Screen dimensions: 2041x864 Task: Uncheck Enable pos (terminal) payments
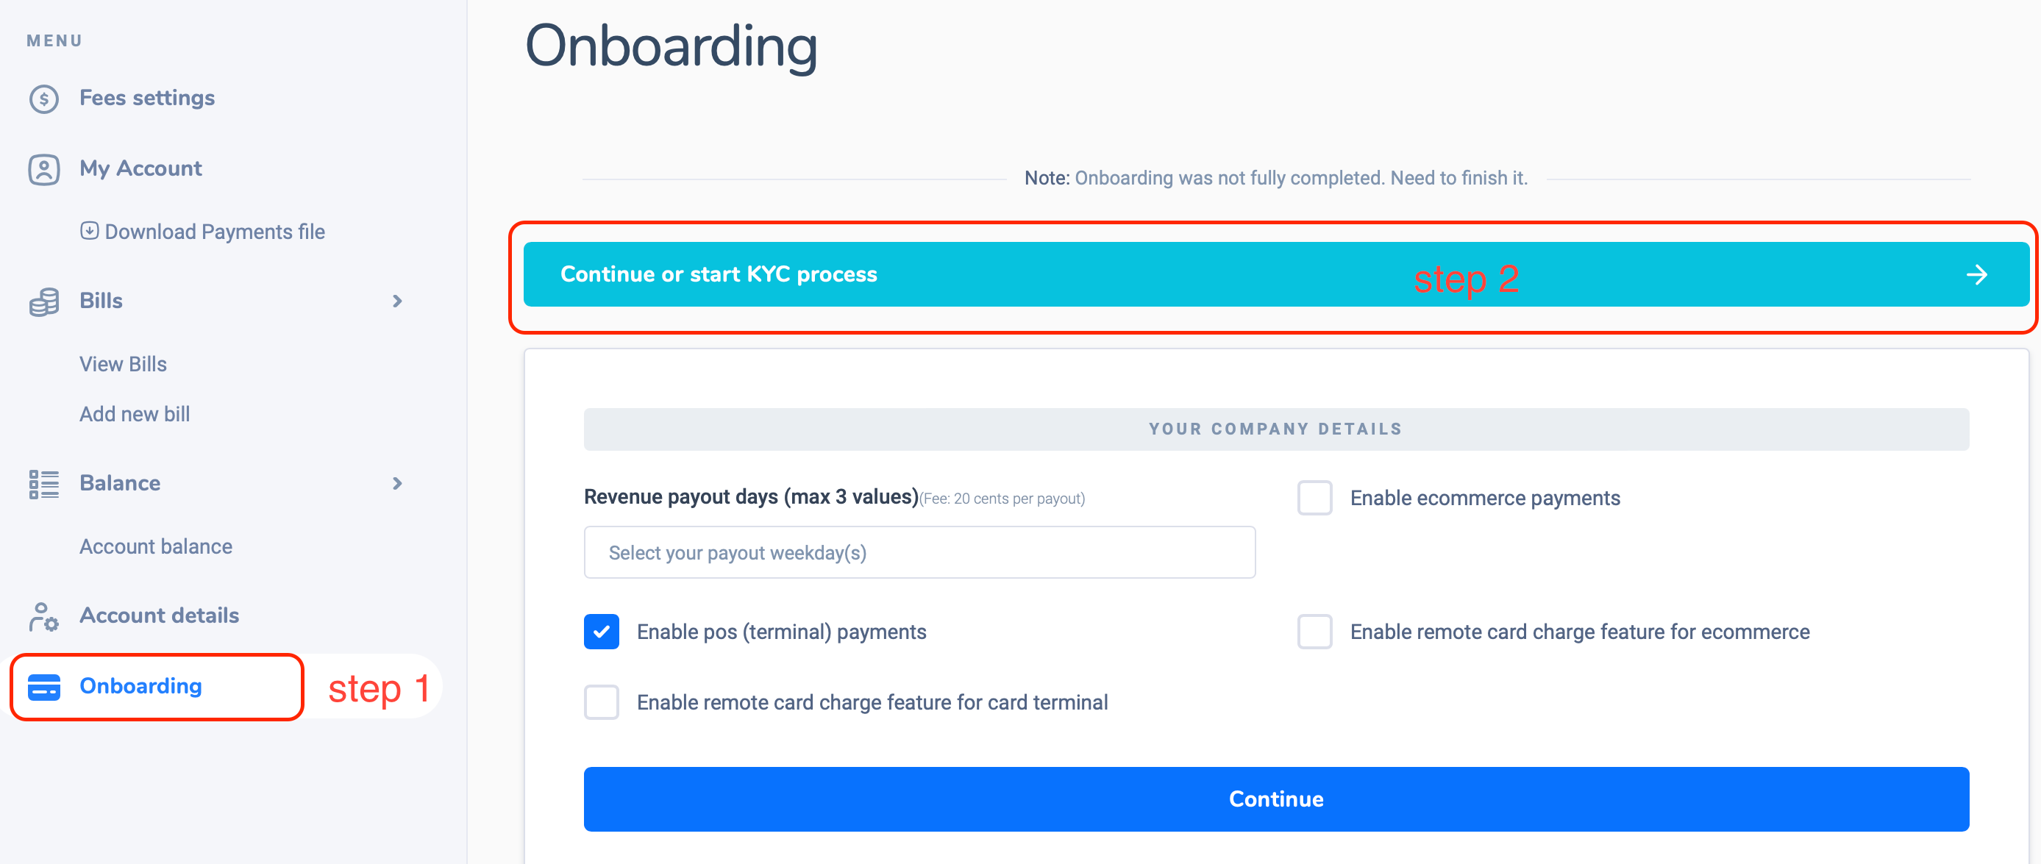pyautogui.click(x=602, y=632)
